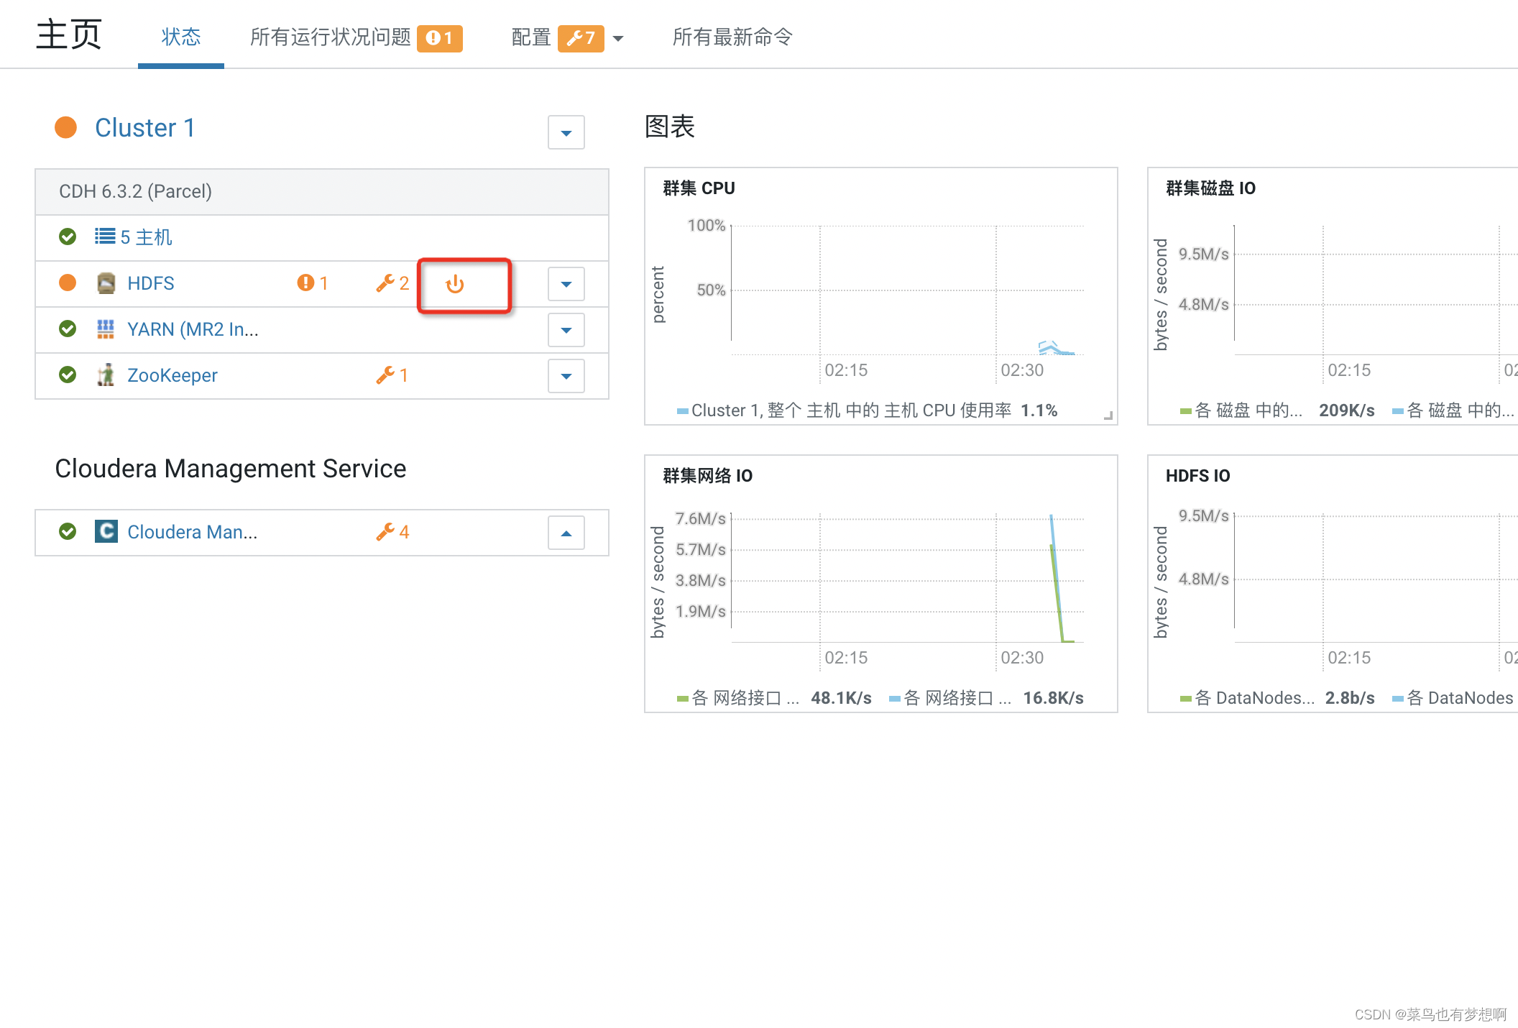This screenshot has width=1518, height=1028.
Task: Click the HDFS restart-needed power icon
Action: coord(455,284)
